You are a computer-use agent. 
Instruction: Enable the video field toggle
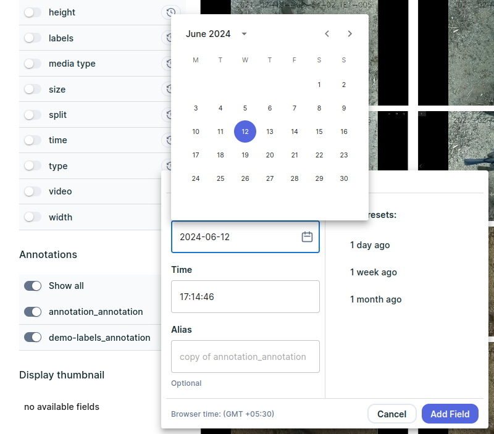33,191
